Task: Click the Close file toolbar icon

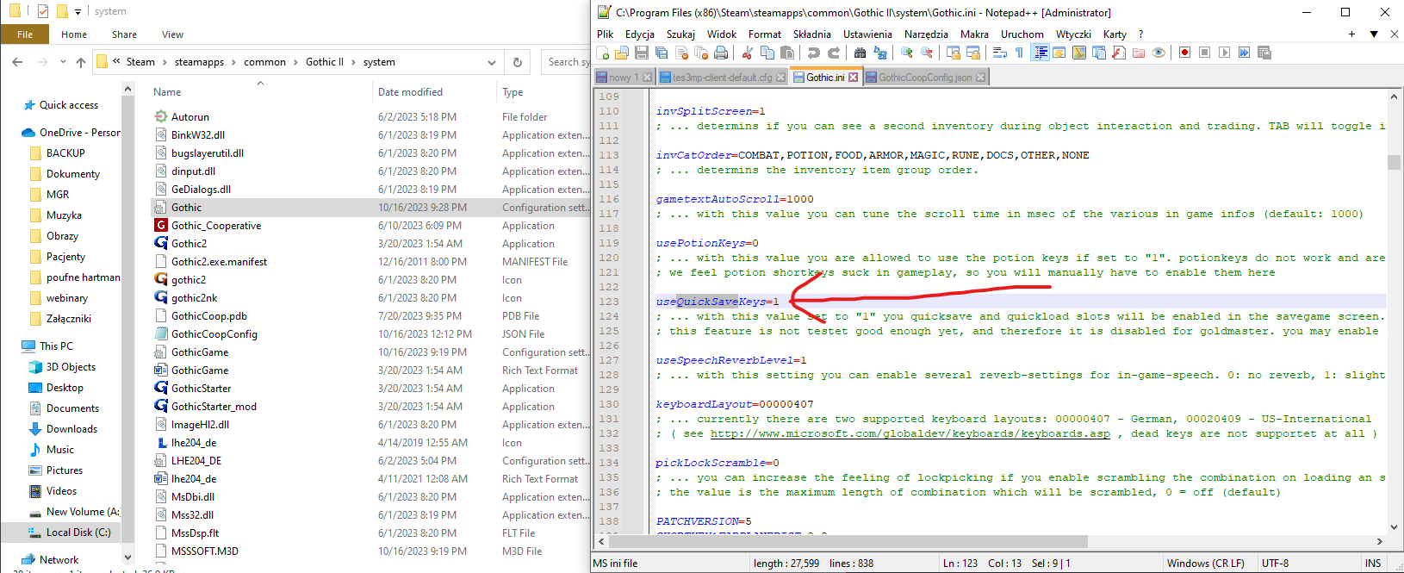Action: tap(681, 53)
